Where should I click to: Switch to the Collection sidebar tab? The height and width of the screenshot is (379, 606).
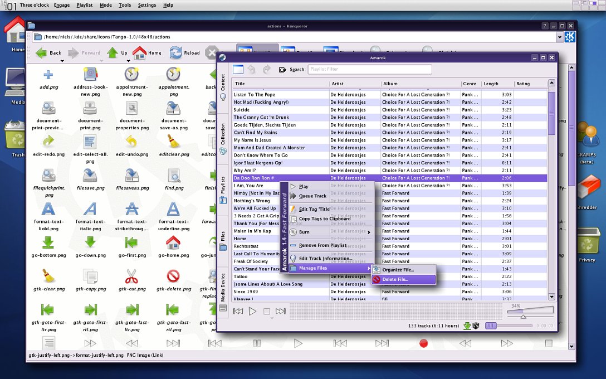(x=223, y=138)
